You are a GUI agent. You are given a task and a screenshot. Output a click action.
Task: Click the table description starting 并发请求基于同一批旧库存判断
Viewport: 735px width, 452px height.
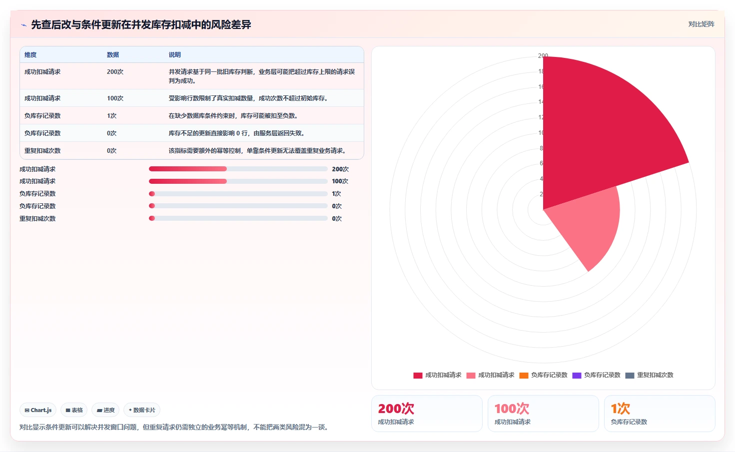tap(262, 76)
